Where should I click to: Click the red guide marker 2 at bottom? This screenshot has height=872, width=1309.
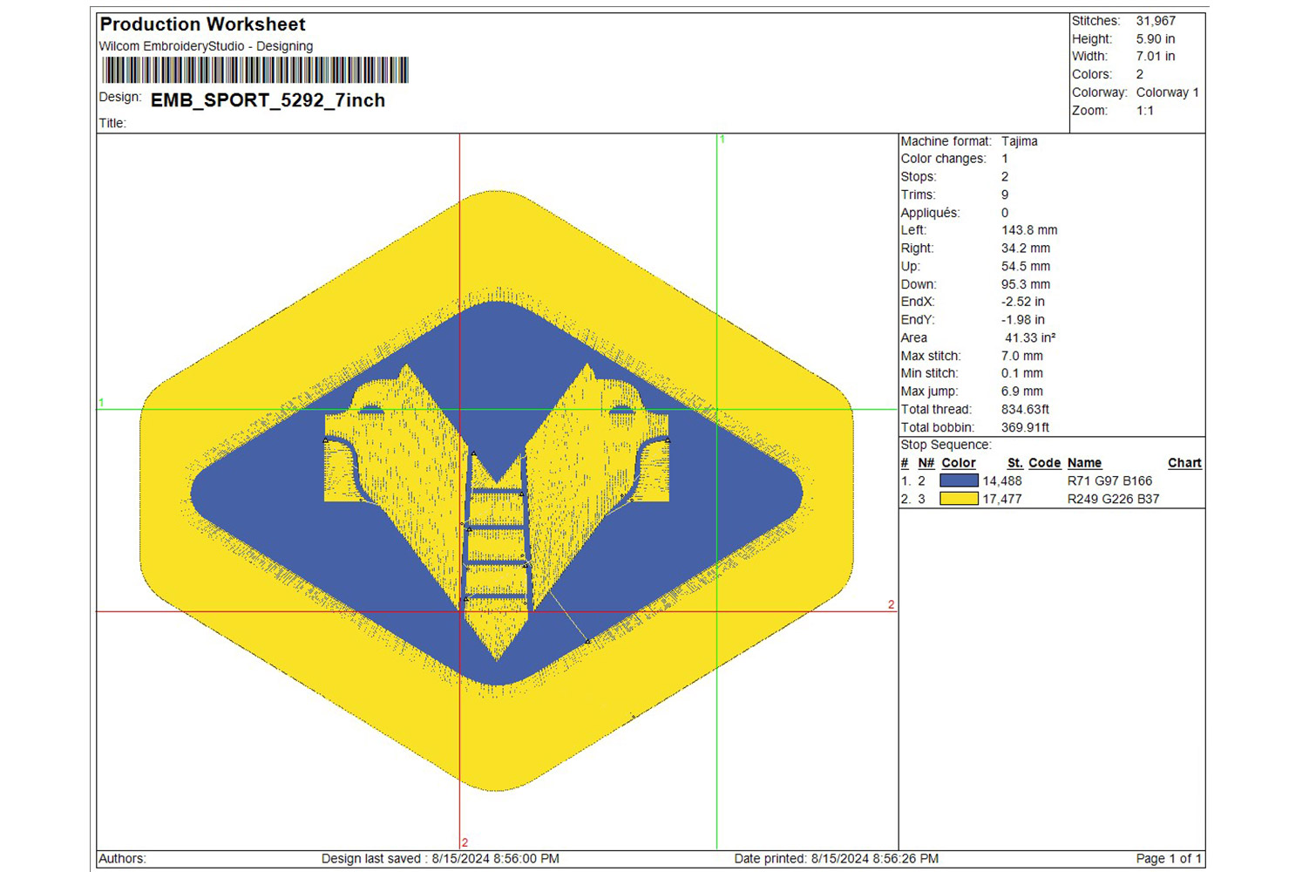(465, 842)
